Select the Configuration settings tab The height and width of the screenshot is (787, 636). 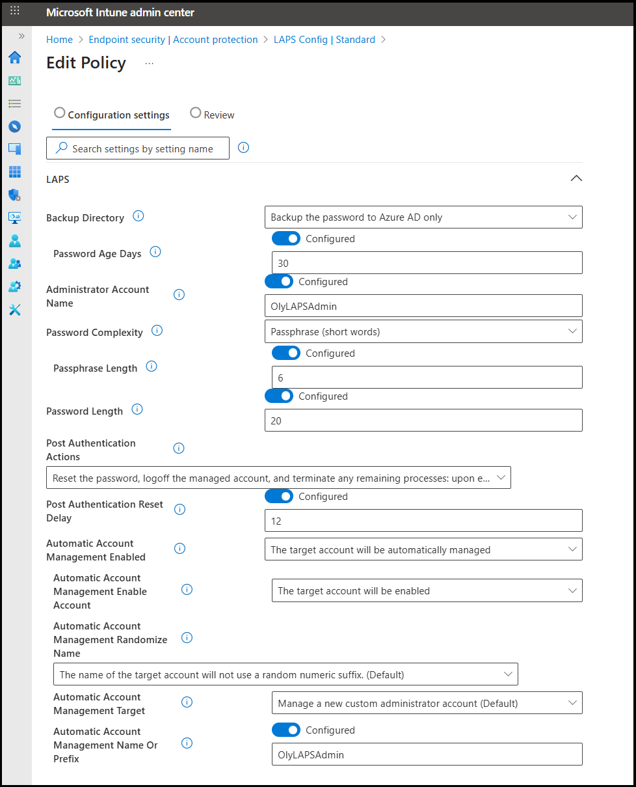(111, 115)
